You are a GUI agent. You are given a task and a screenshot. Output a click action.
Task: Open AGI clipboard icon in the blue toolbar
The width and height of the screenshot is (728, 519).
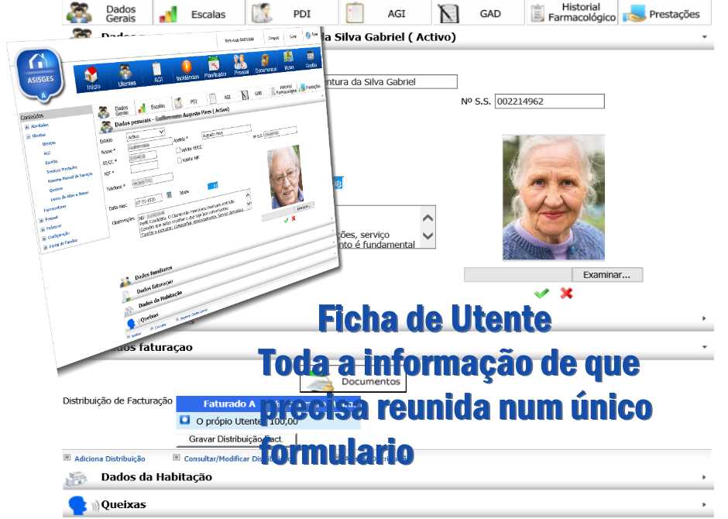(x=157, y=70)
